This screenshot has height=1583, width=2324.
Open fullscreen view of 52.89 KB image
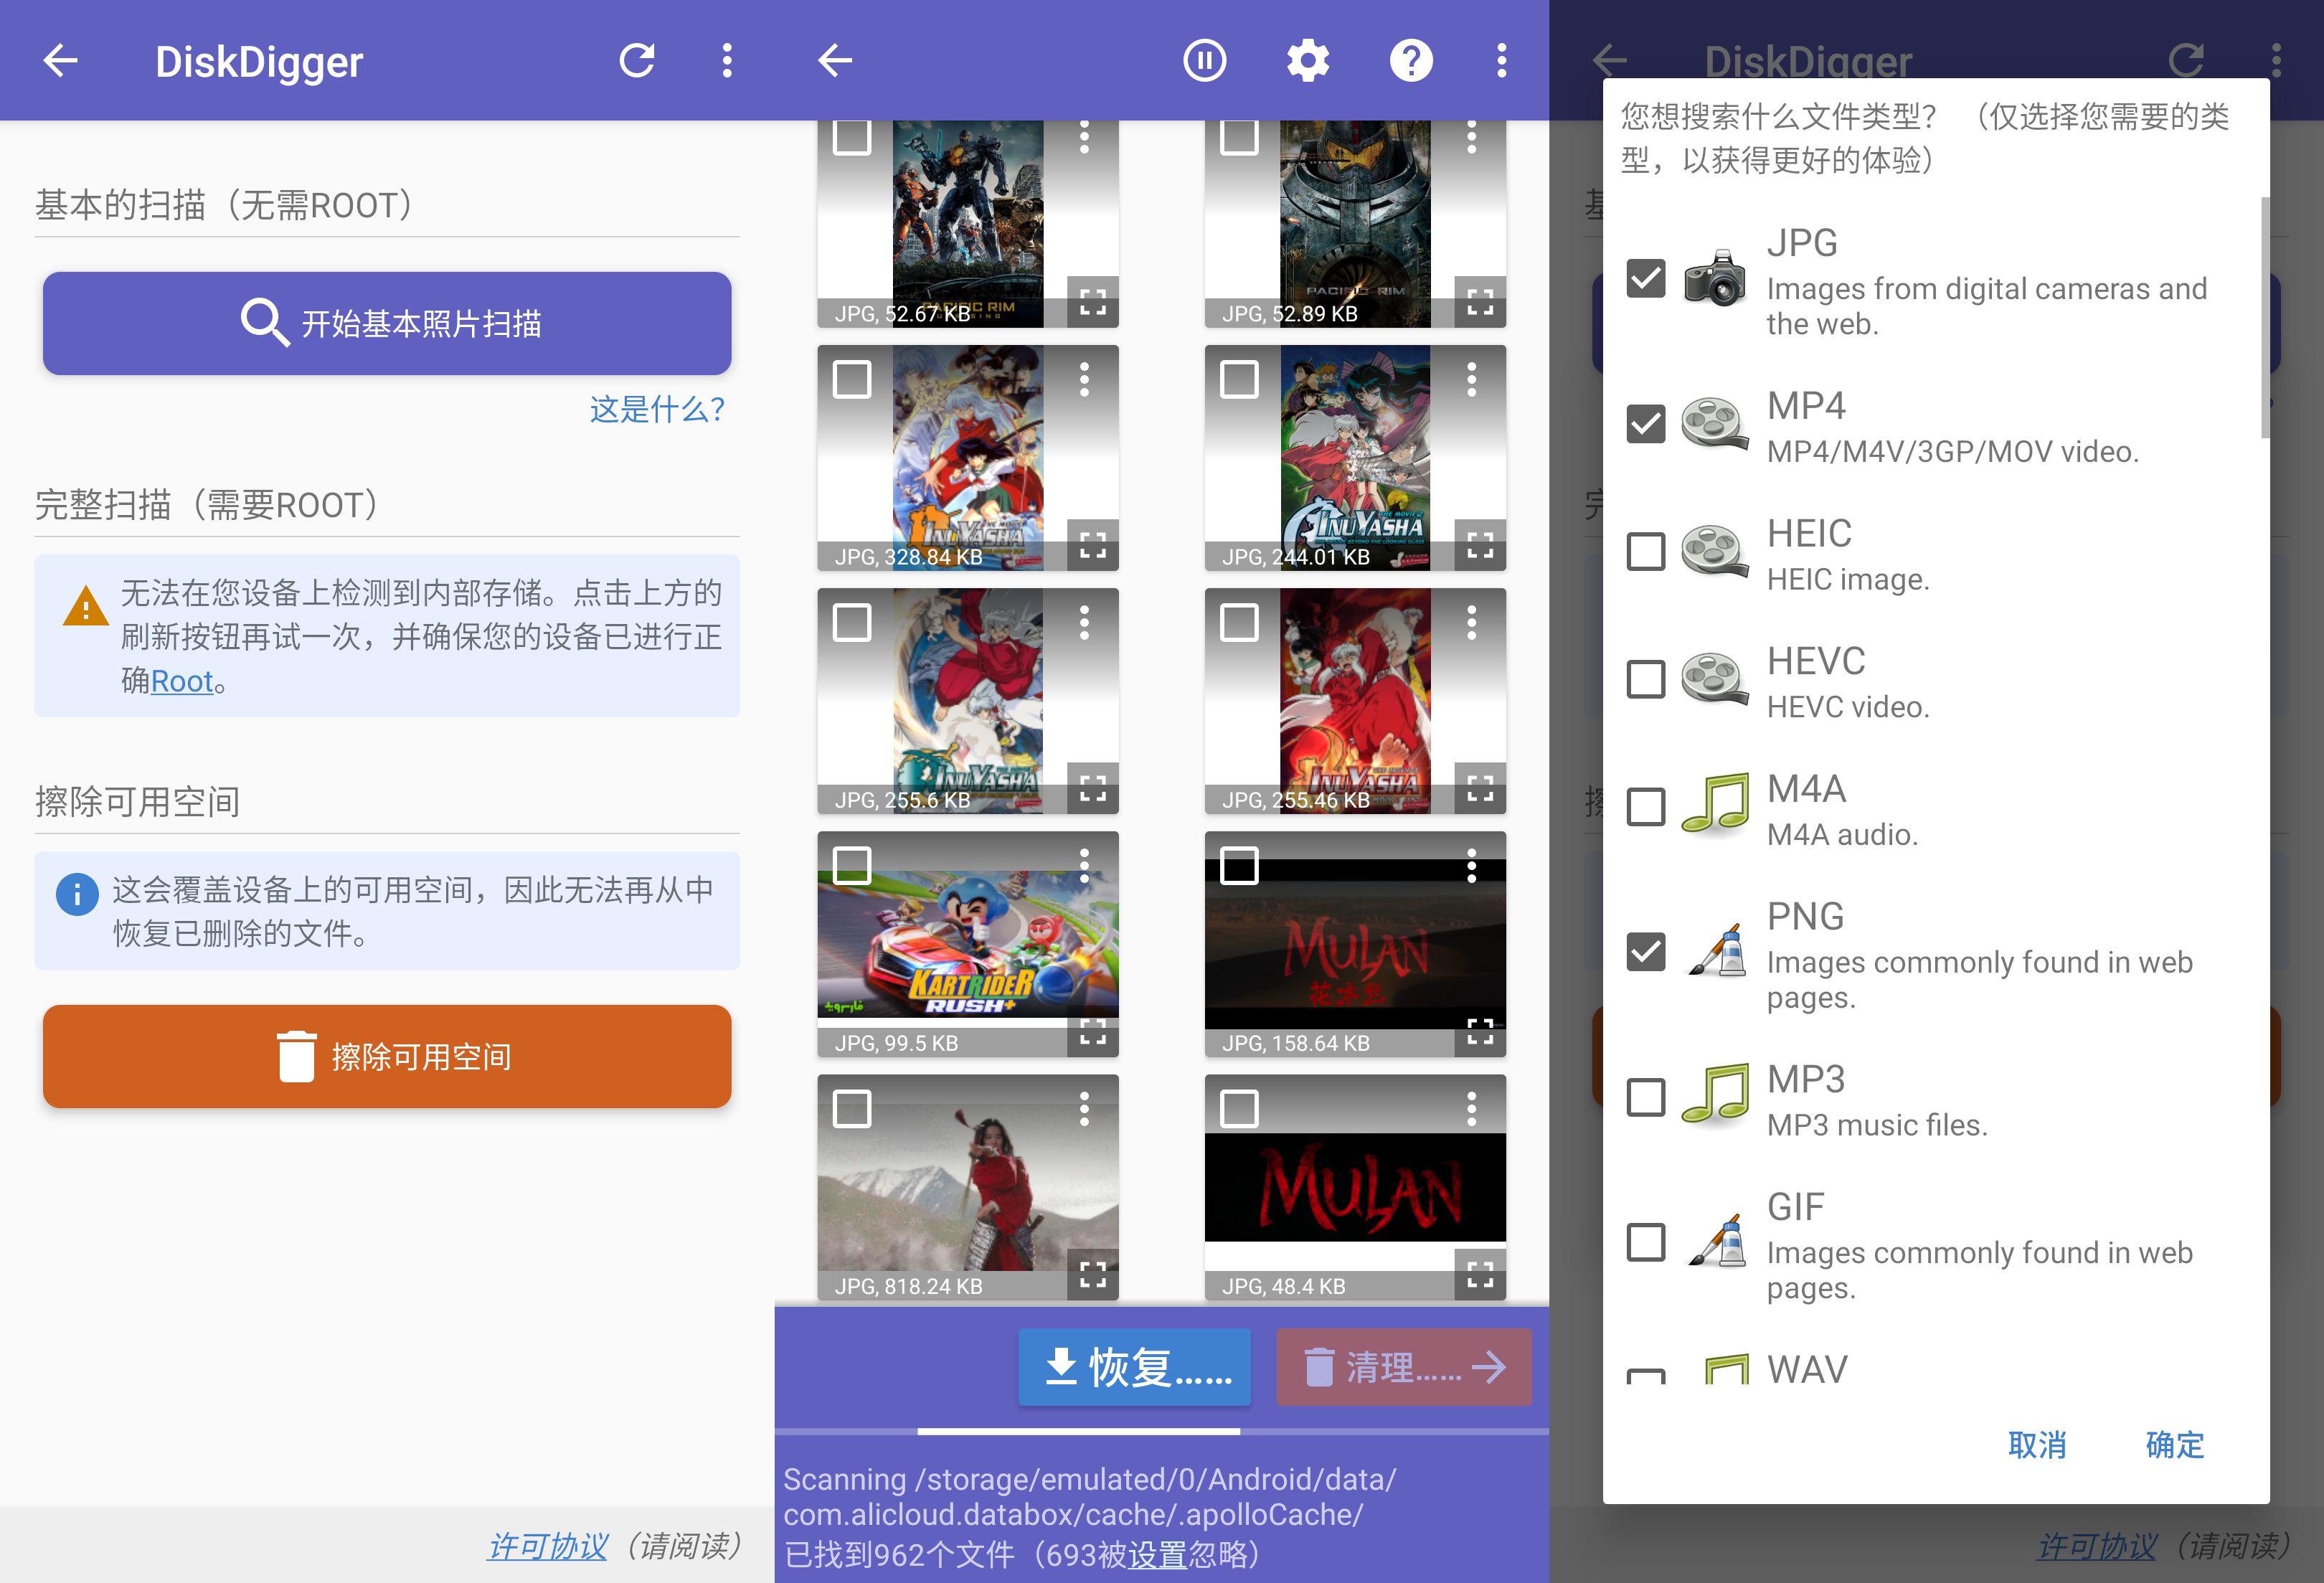1479,302
